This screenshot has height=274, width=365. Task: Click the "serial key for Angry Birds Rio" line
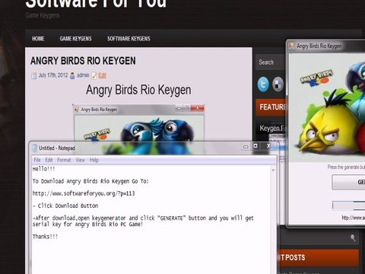point(87,225)
